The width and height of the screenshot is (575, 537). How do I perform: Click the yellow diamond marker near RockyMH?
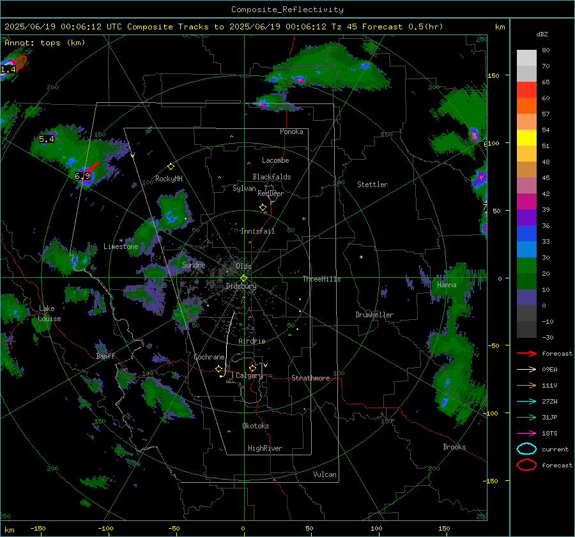[x=171, y=167]
